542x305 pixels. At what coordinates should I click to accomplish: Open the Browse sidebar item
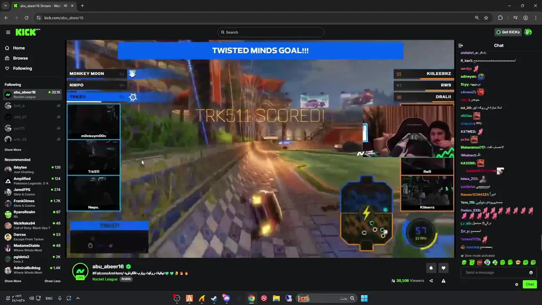click(33, 58)
